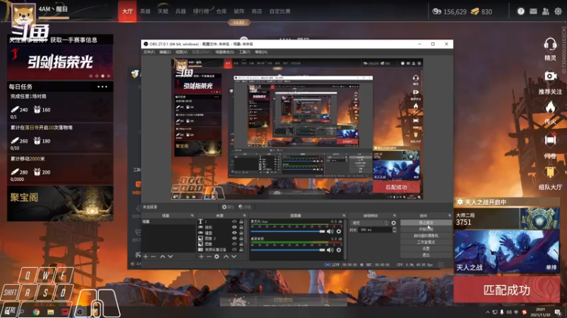This screenshot has height=318, width=567.
Task: Click the transition duration 300 ms field
Action: (375, 230)
